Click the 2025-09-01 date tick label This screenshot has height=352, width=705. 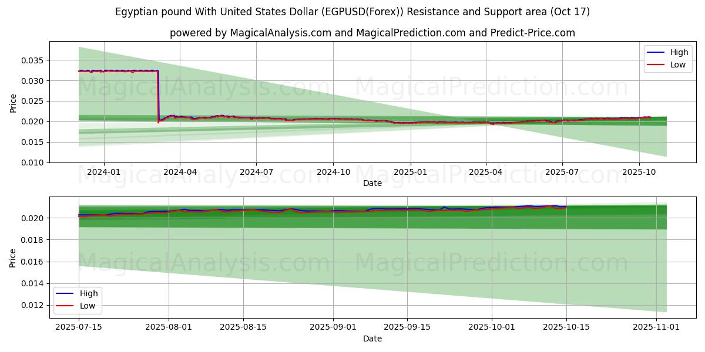pyautogui.click(x=333, y=327)
